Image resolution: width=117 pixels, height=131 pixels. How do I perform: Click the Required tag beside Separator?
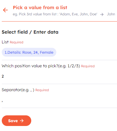coord(42,90)
